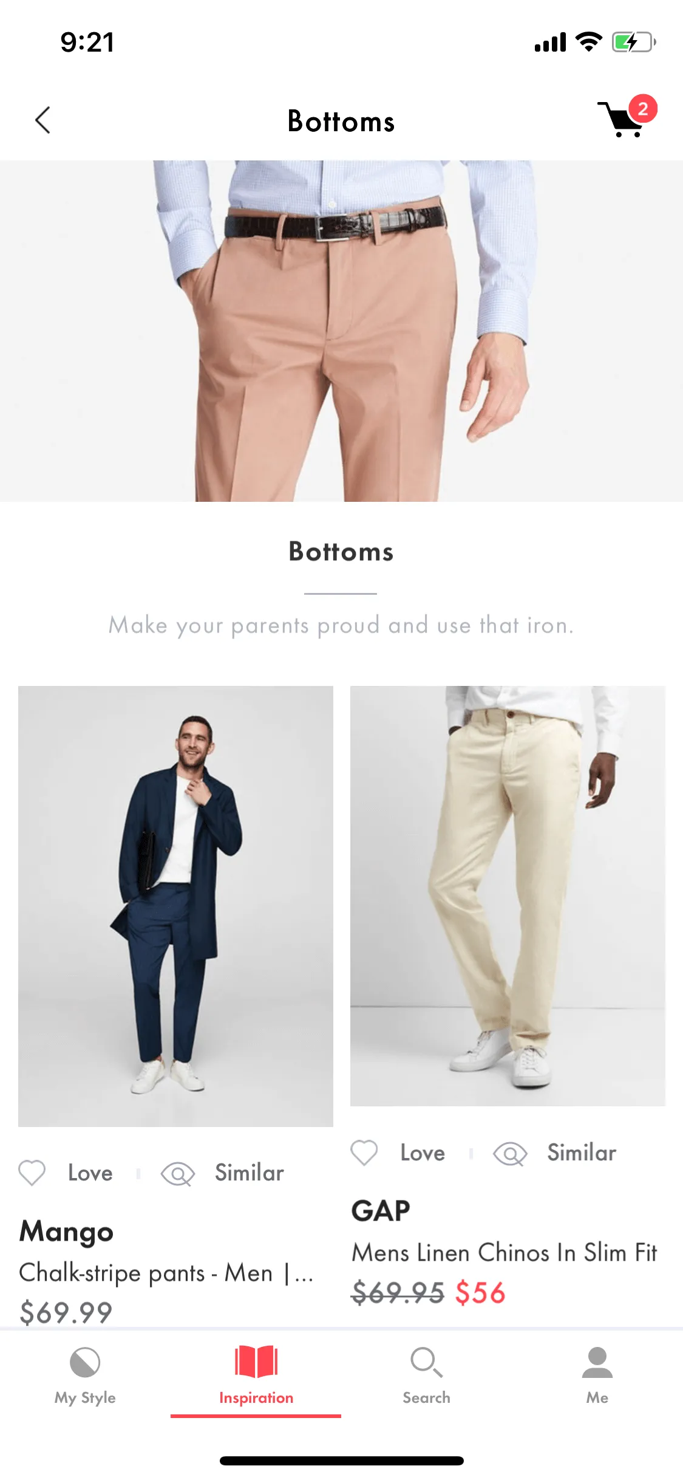Tap the heart icon under Mango pants
This screenshot has height=1480, width=683.
tap(32, 1173)
